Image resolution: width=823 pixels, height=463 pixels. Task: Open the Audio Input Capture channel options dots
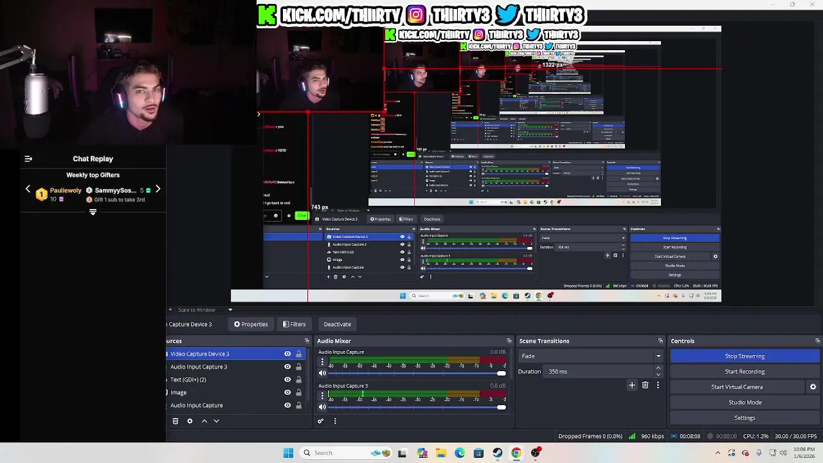pyautogui.click(x=322, y=362)
